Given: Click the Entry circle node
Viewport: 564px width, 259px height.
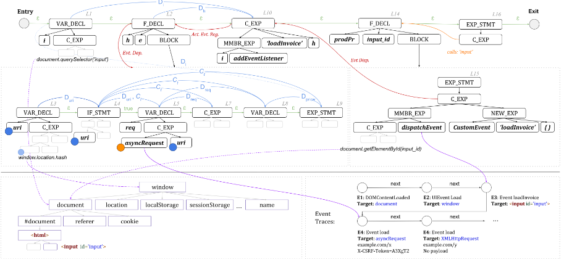Looking at the screenshot, I should [24, 23].
